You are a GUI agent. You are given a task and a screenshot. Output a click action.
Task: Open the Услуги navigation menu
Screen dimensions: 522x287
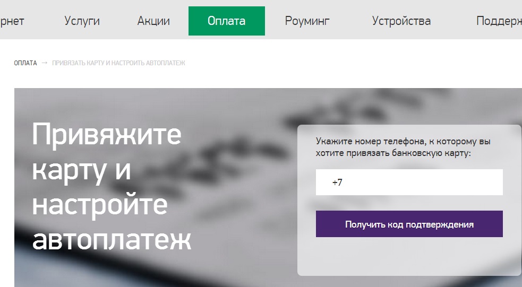pos(82,21)
